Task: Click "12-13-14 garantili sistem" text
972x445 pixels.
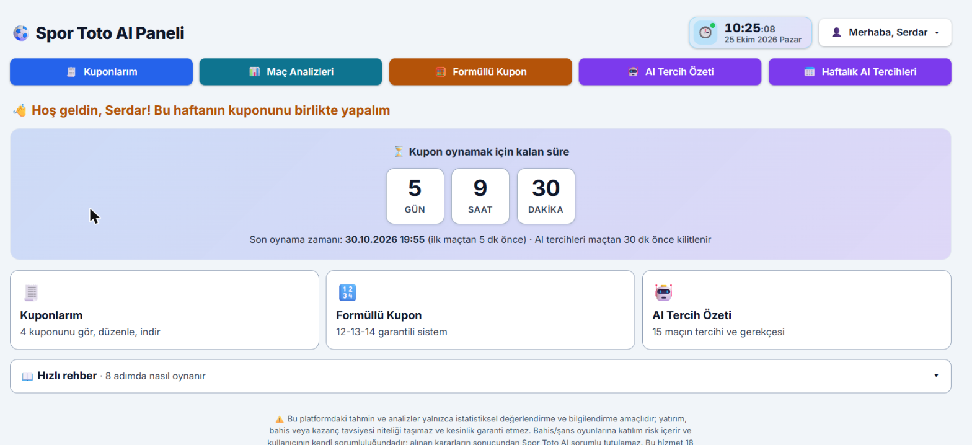Action: pos(392,332)
